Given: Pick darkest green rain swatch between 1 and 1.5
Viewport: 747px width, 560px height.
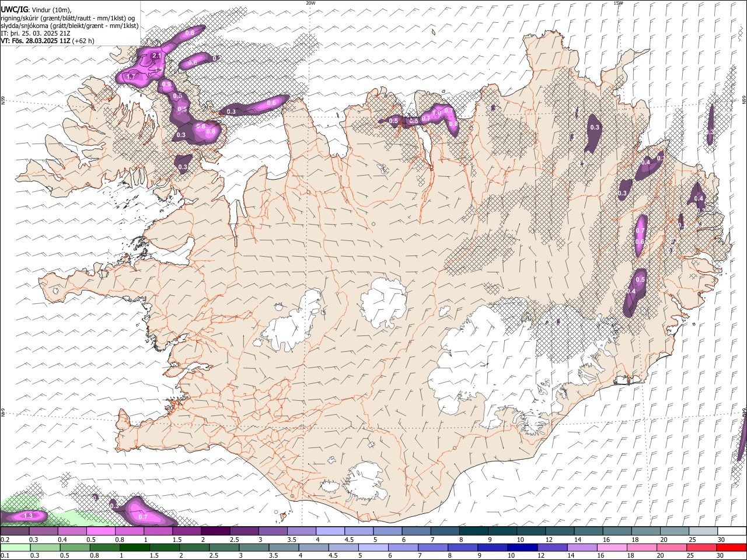Looking at the screenshot, I should click(x=135, y=548).
